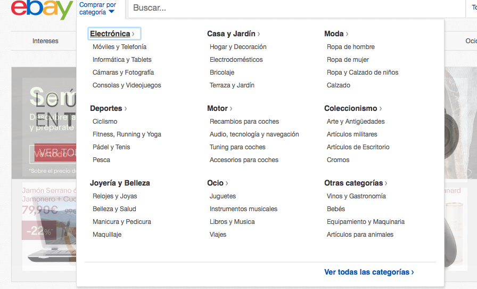Open Fitness, Running y Yoga
The height and width of the screenshot is (289, 477).
pyautogui.click(x=127, y=134)
